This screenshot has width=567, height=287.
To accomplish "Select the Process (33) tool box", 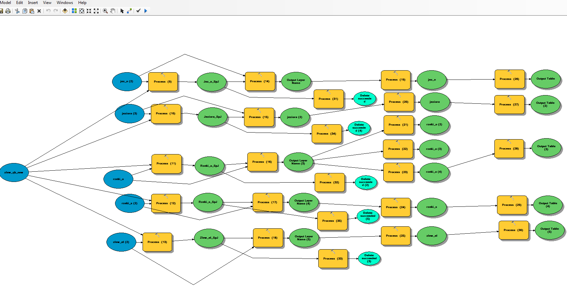I will pos(333,258).
